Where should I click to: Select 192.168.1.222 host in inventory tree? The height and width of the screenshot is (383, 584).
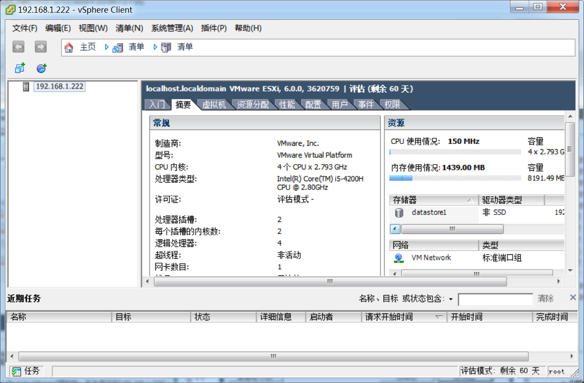[59, 86]
